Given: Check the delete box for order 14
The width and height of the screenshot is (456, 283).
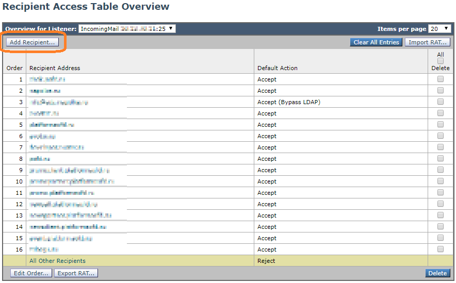Looking at the screenshot, I should [x=441, y=226].
